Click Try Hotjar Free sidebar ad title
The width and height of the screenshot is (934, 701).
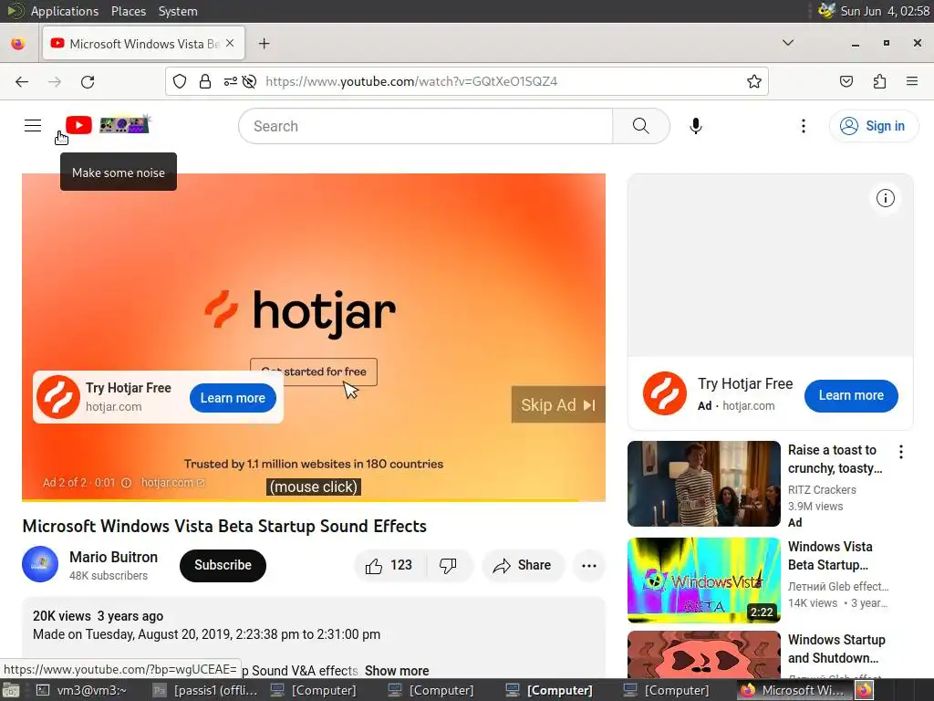745,383
